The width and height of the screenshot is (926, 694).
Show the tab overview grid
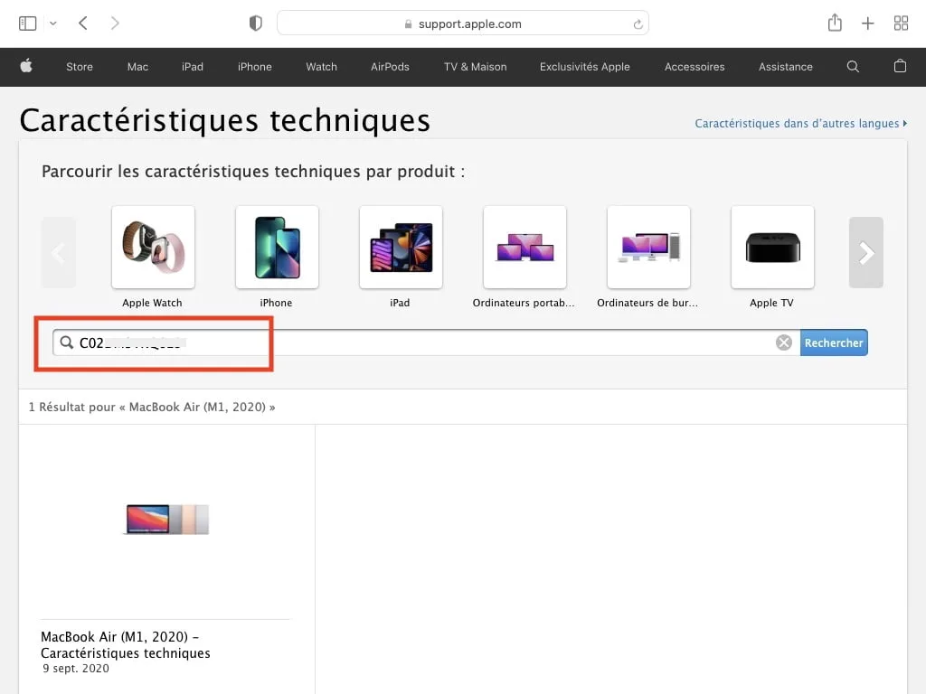coord(901,23)
